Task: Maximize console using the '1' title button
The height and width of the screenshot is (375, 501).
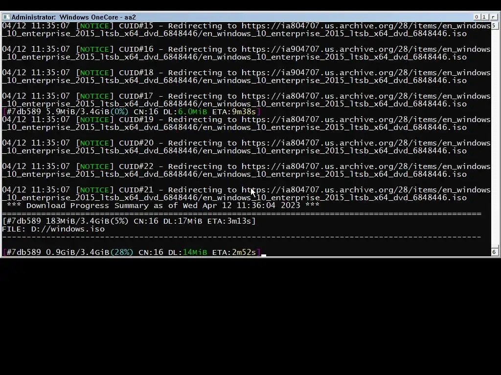Action: (x=484, y=17)
